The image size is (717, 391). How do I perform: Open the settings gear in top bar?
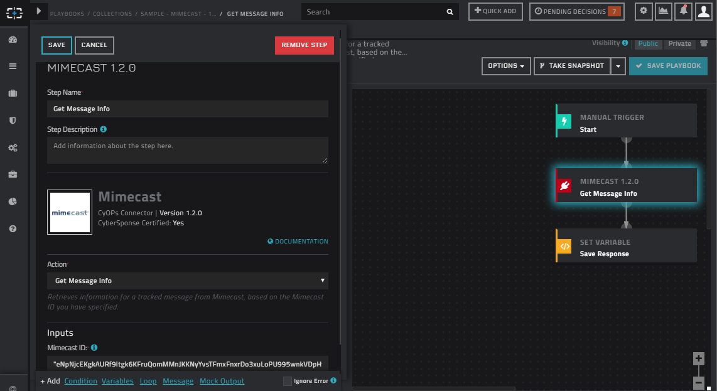coord(644,11)
